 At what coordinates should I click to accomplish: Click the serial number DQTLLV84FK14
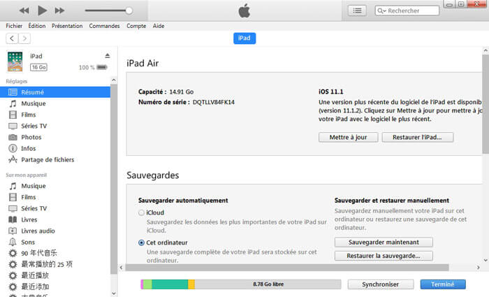(214, 102)
